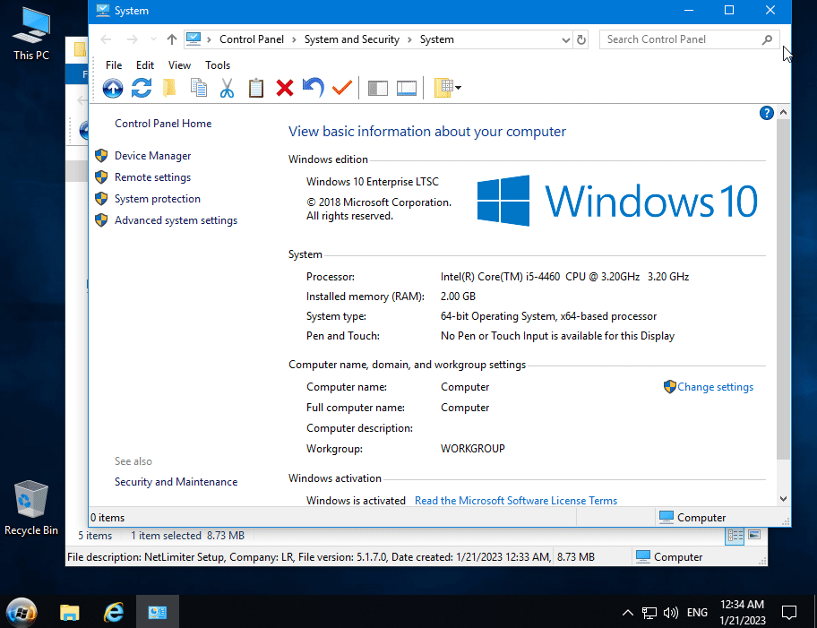Viewport: 817px width, 628px height.
Task: Read the Microsoft Software License Terms
Action: point(516,500)
